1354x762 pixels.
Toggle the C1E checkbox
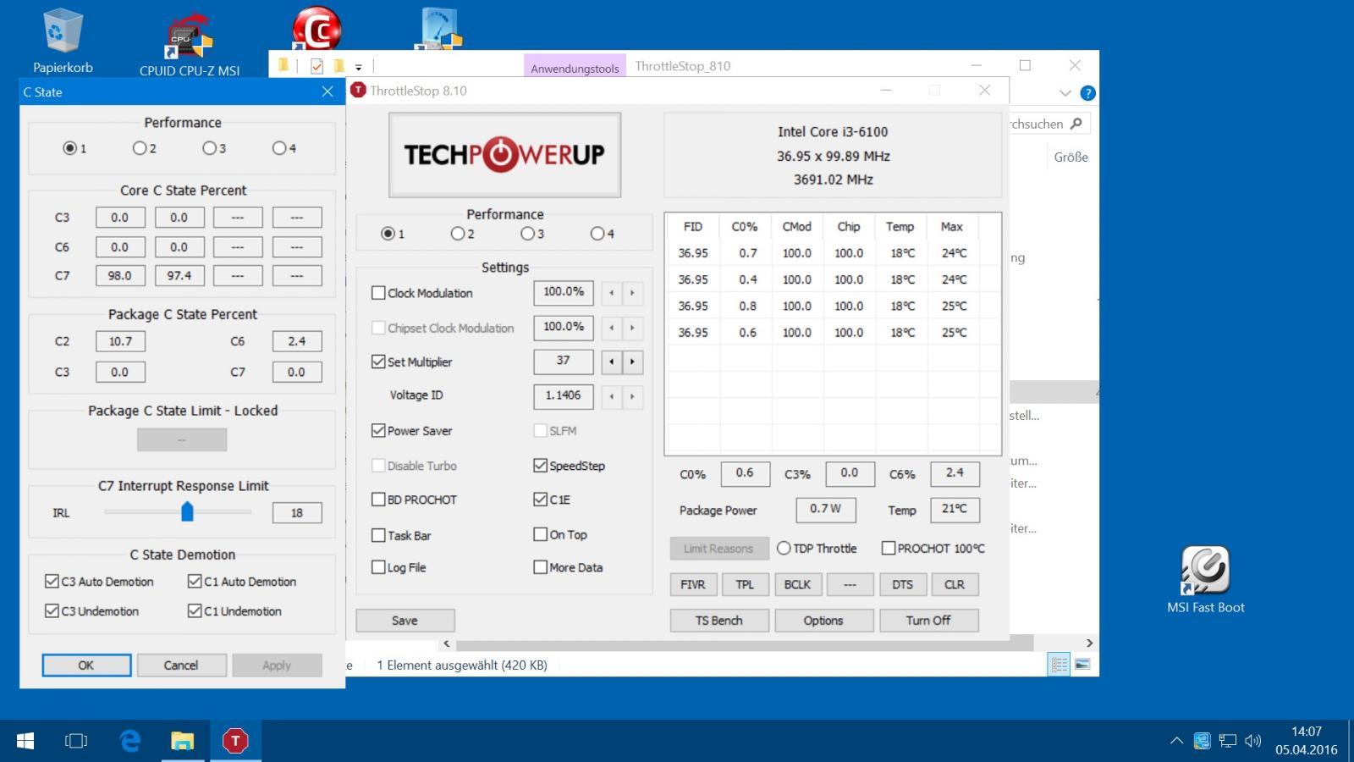coord(540,500)
